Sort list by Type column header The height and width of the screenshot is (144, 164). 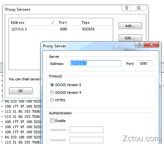point(93,23)
